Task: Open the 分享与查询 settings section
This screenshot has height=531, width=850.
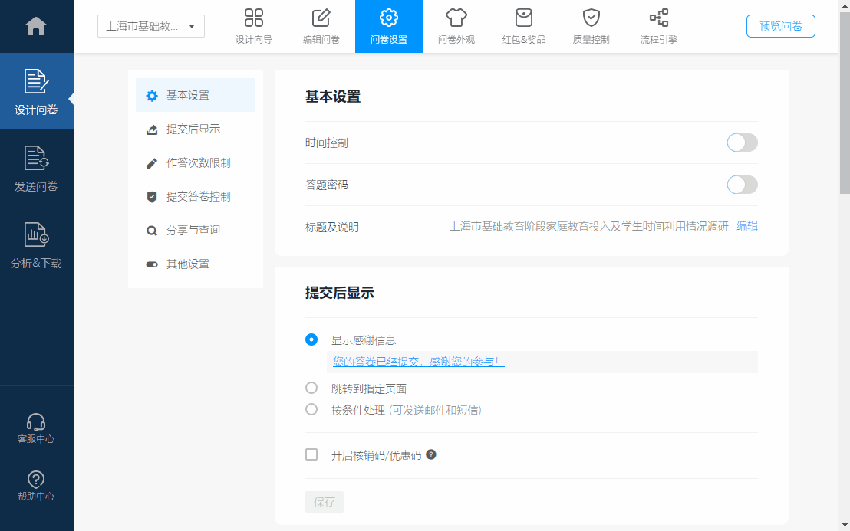Action: 193,231
